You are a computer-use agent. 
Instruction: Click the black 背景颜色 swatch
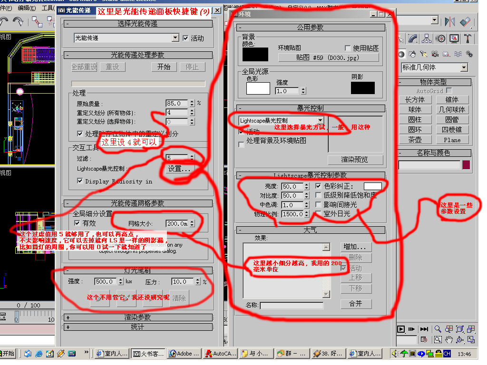pyautogui.click(x=255, y=54)
